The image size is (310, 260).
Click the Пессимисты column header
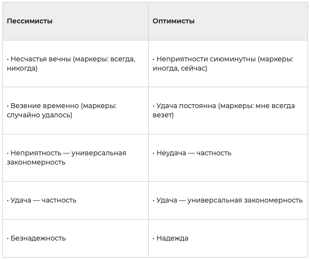coord(30,21)
